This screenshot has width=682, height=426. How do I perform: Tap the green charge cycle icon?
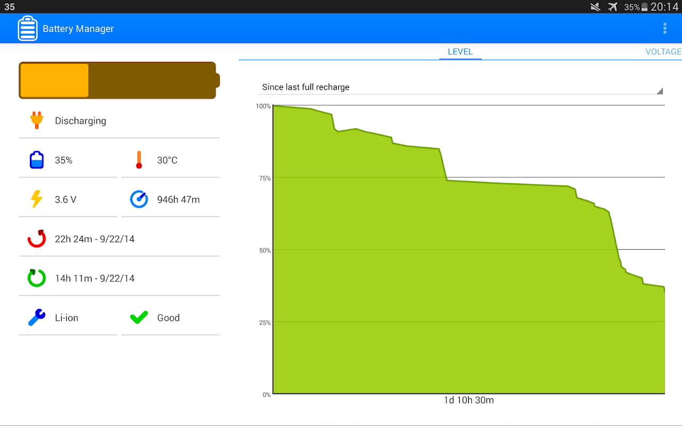pyautogui.click(x=37, y=278)
